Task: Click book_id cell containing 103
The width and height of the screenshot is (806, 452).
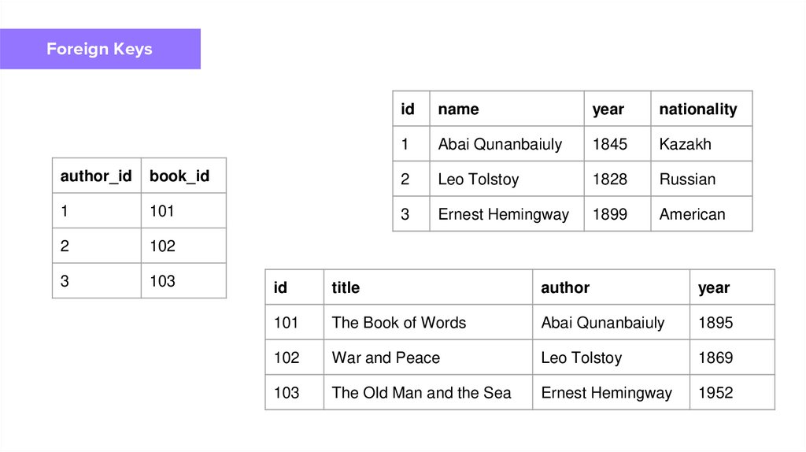Action: (x=183, y=281)
